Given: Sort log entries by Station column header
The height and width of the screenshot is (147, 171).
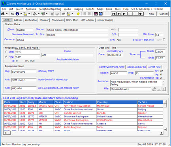Looking at the screenshot, I should click(80, 102).
